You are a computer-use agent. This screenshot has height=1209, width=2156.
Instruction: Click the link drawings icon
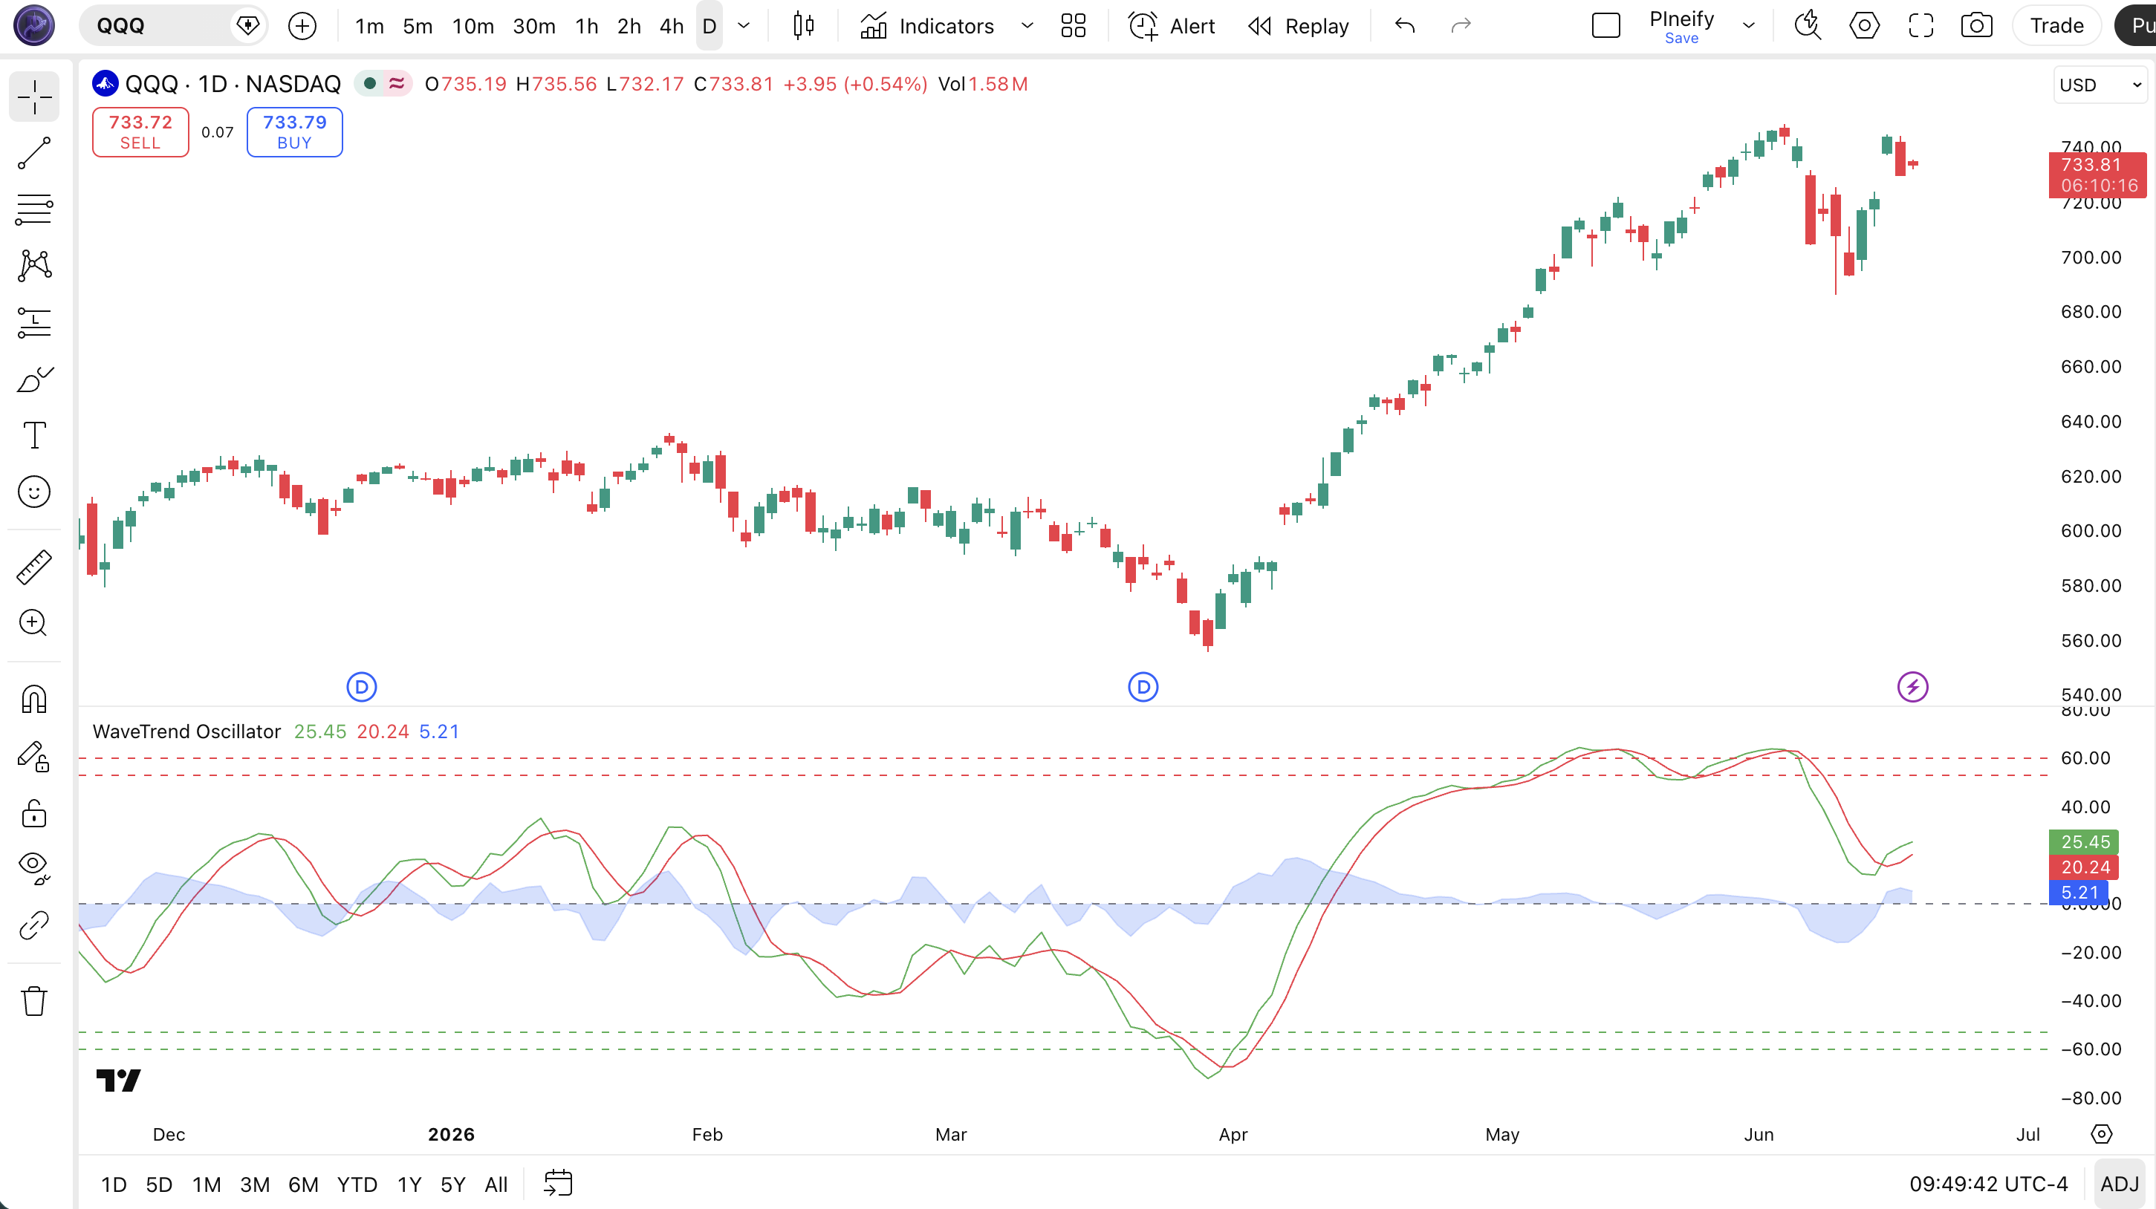click(x=34, y=925)
